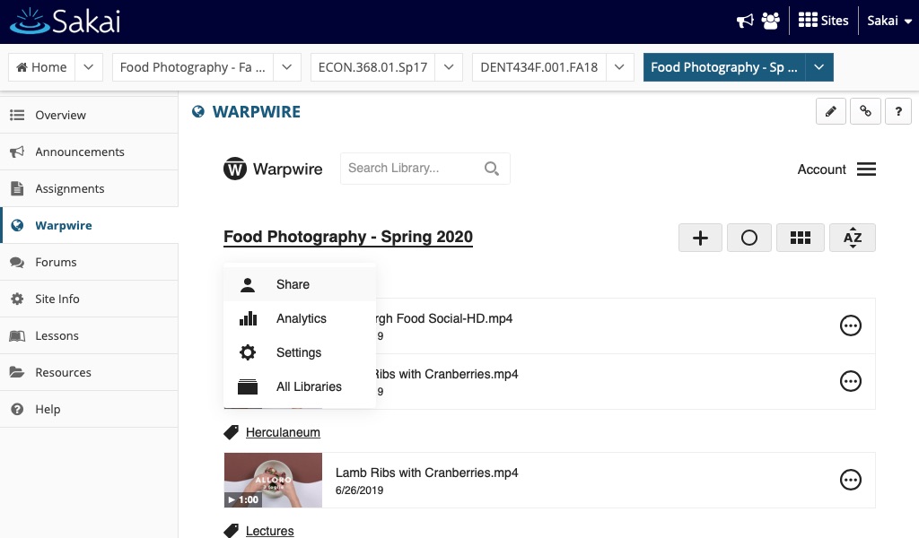919x538 pixels.
Task: Click the question mark help button
Action: [x=897, y=111]
